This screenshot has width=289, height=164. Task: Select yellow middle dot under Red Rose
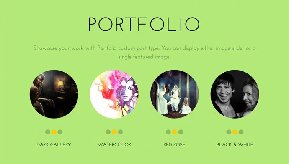tap(175, 132)
